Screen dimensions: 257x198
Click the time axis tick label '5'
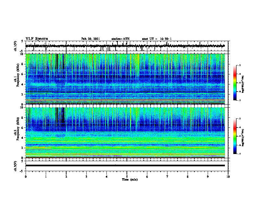point(127,177)
